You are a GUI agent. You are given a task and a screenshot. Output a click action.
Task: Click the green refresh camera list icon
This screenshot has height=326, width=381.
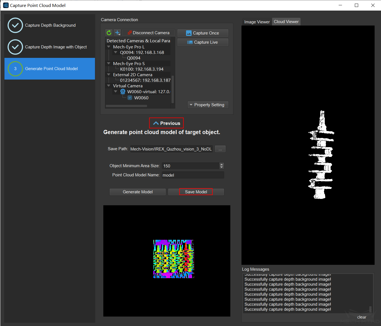pos(109,33)
